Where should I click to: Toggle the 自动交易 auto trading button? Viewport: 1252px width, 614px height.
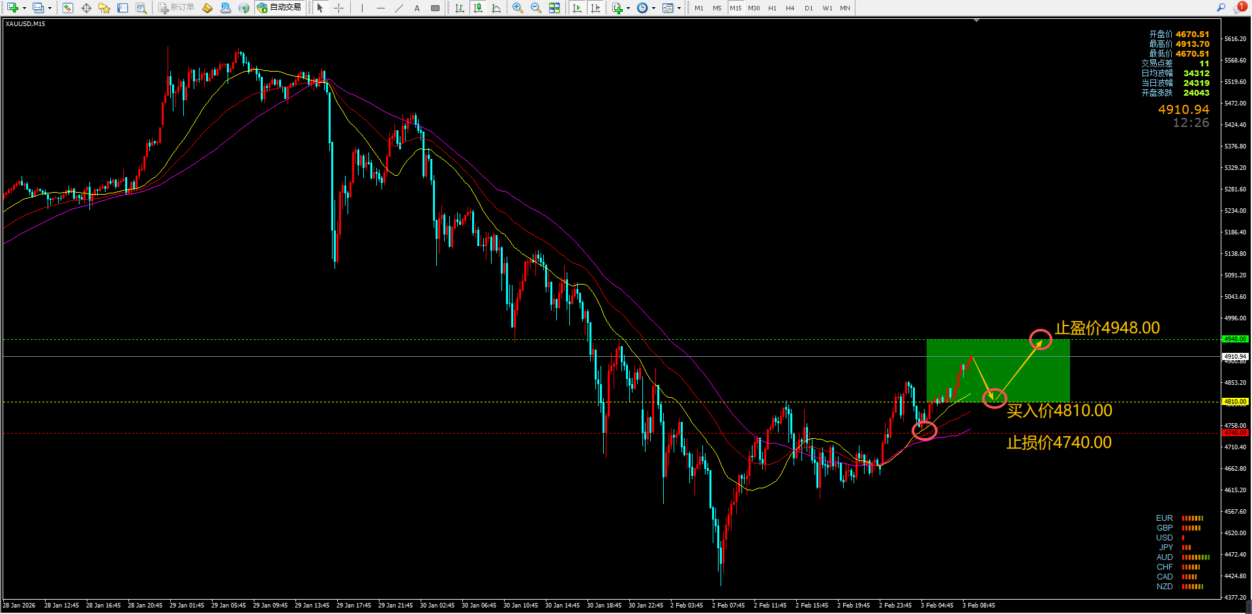click(279, 8)
